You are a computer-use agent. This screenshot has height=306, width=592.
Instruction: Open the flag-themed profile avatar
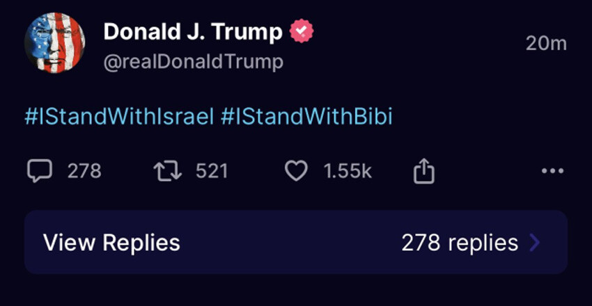[x=55, y=42]
